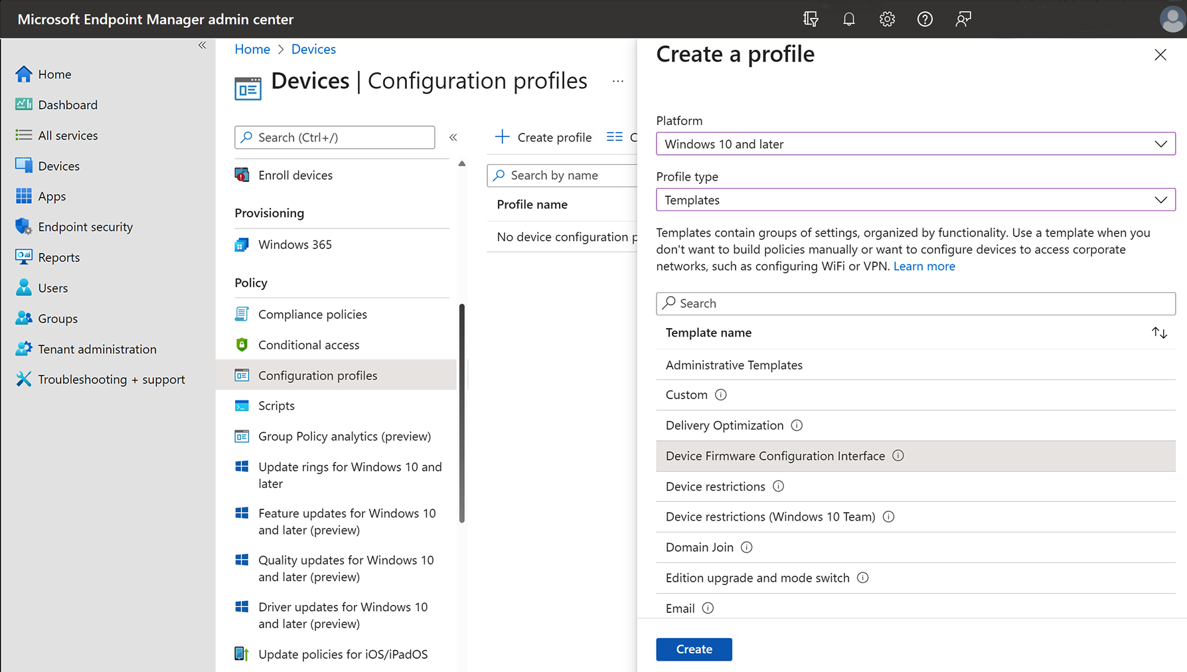
Task: Open Tenant administration from the sidebar
Action: [x=97, y=349]
